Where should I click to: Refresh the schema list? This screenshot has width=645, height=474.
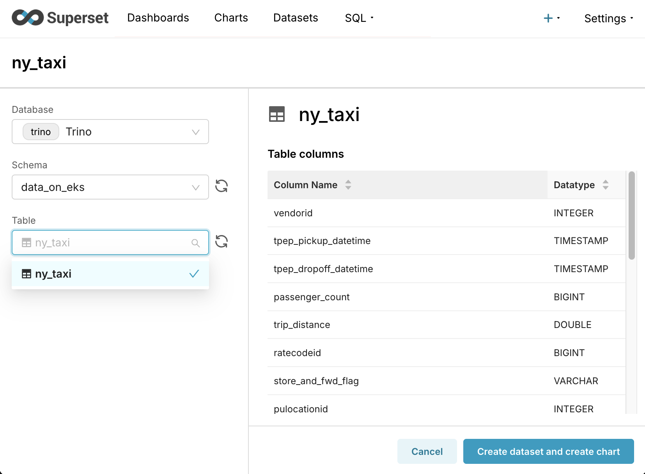221,186
